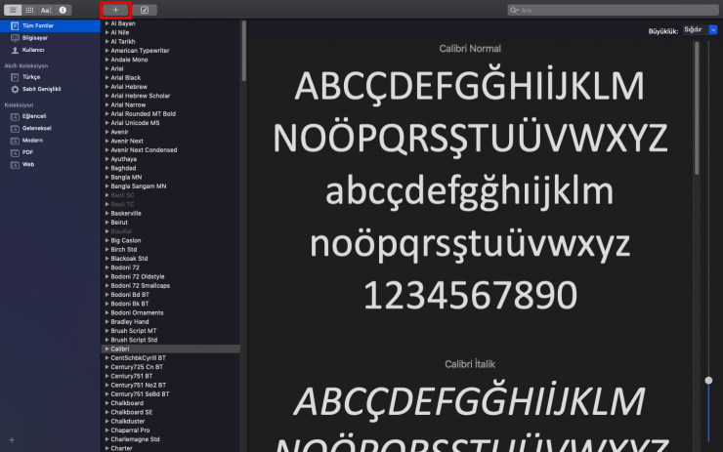Toggle enable/disable font checkmark button
This screenshot has width=723, height=452.
coord(145,10)
